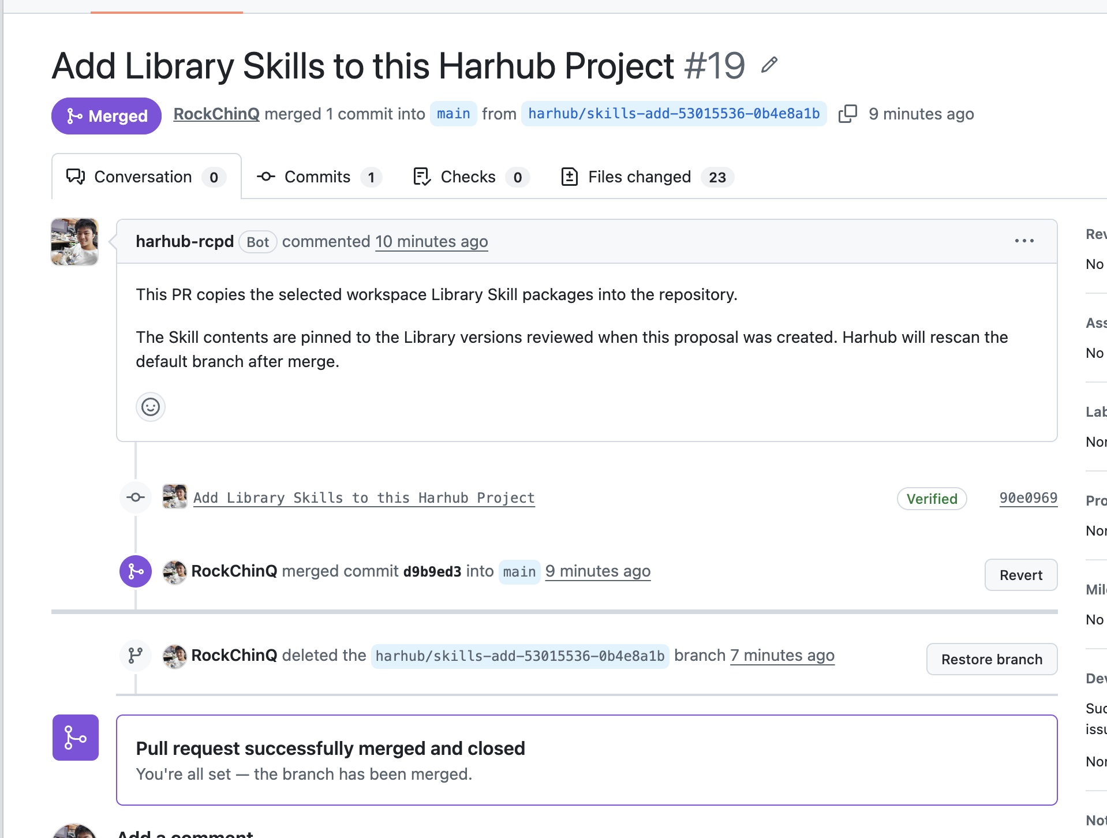Image resolution: width=1107 pixels, height=838 pixels.
Task: Open the 10 minutes ago comment timestamp
Action: click(432, 241)
